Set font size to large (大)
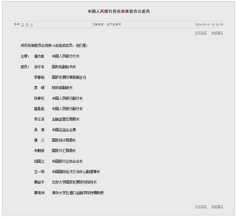Screen dimensions: 237x218 click(x=23, y=25)
